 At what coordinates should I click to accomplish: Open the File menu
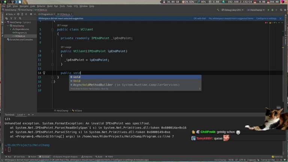(3, 6)
